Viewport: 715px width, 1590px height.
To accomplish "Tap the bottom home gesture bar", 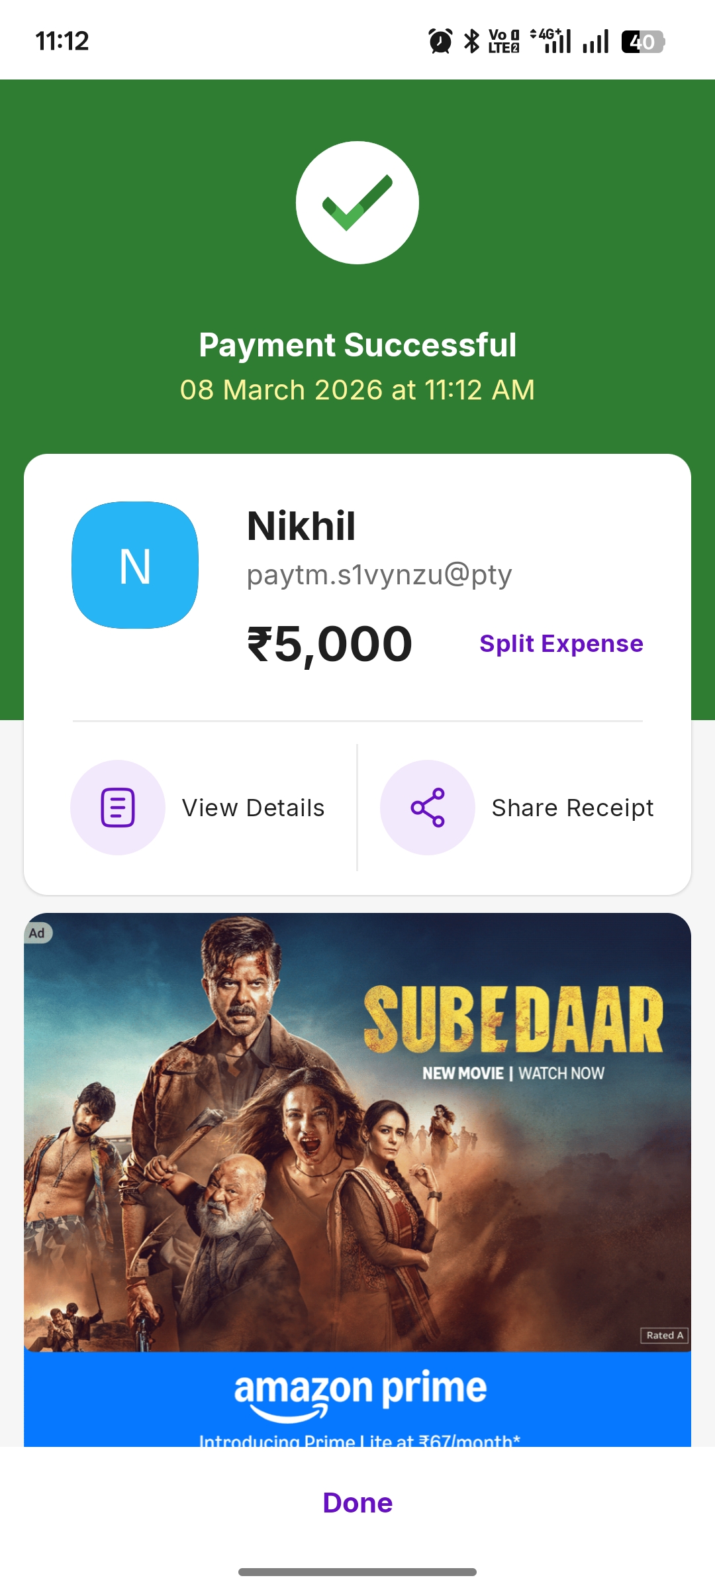I will [358, 1571].
